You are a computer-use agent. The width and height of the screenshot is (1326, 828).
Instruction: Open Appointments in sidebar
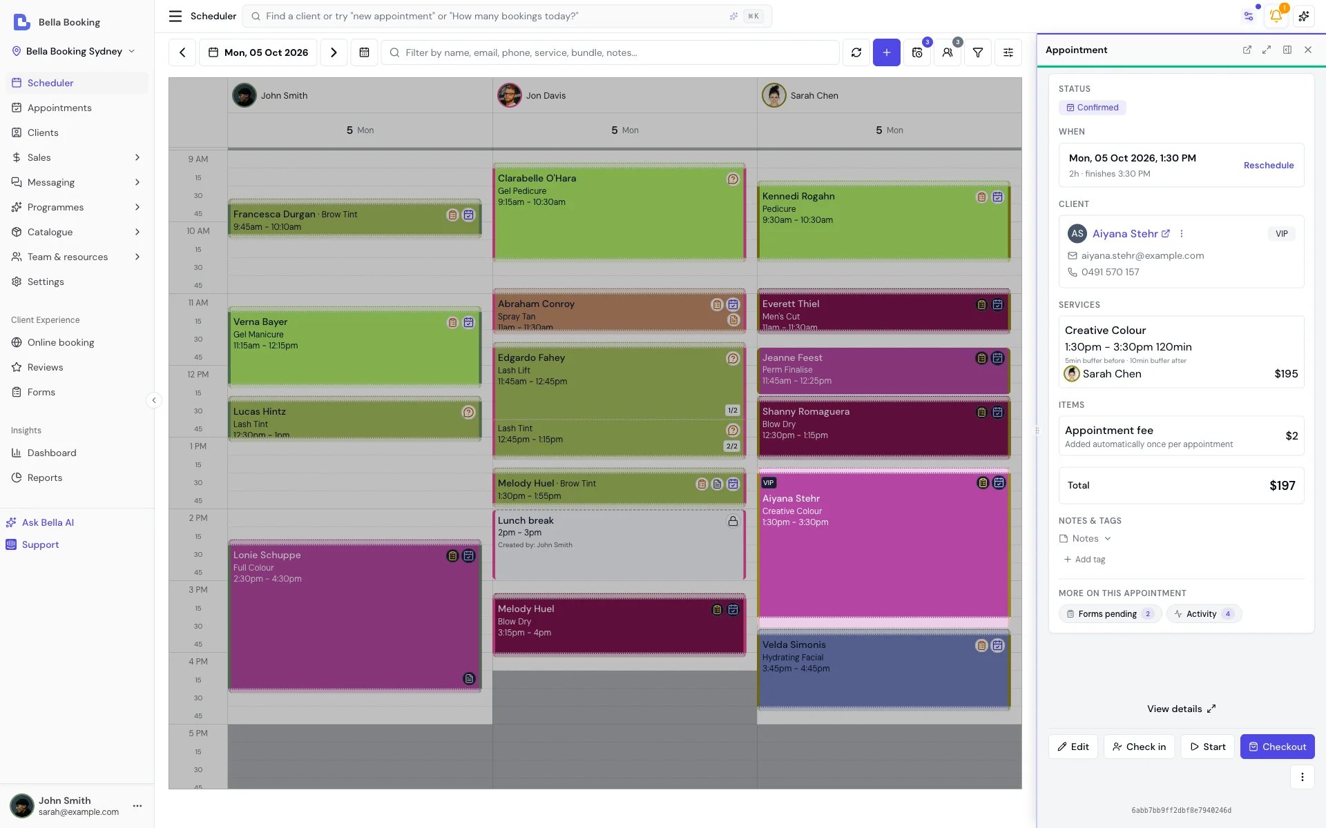(x=77, y=108)
